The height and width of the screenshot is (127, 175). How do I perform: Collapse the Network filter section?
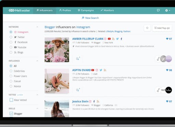37,27
